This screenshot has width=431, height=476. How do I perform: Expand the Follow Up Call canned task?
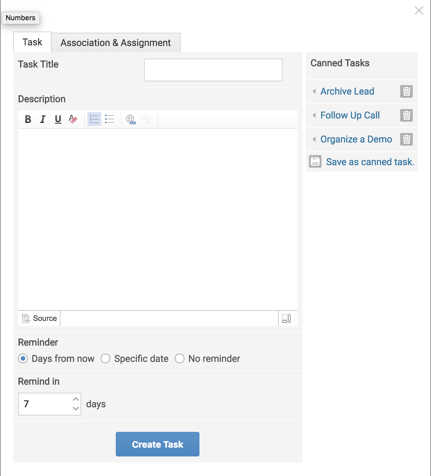point(314,115)
